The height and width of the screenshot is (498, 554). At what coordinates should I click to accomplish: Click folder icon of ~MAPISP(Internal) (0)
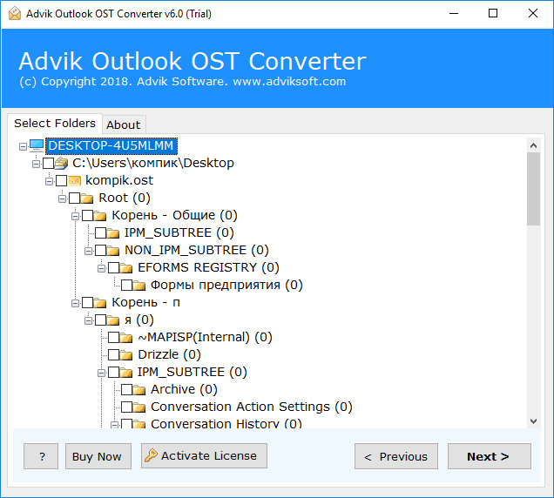tap(125, 337)
